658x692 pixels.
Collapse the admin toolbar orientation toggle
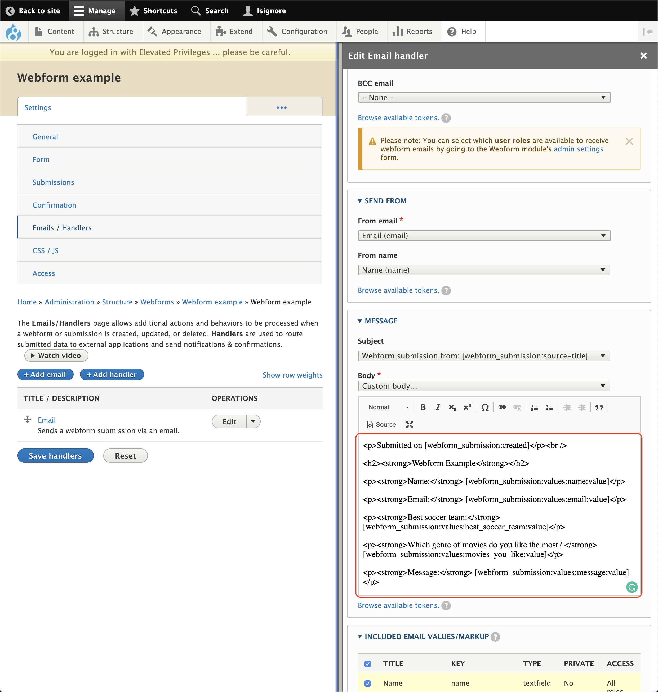coord(647,32)
